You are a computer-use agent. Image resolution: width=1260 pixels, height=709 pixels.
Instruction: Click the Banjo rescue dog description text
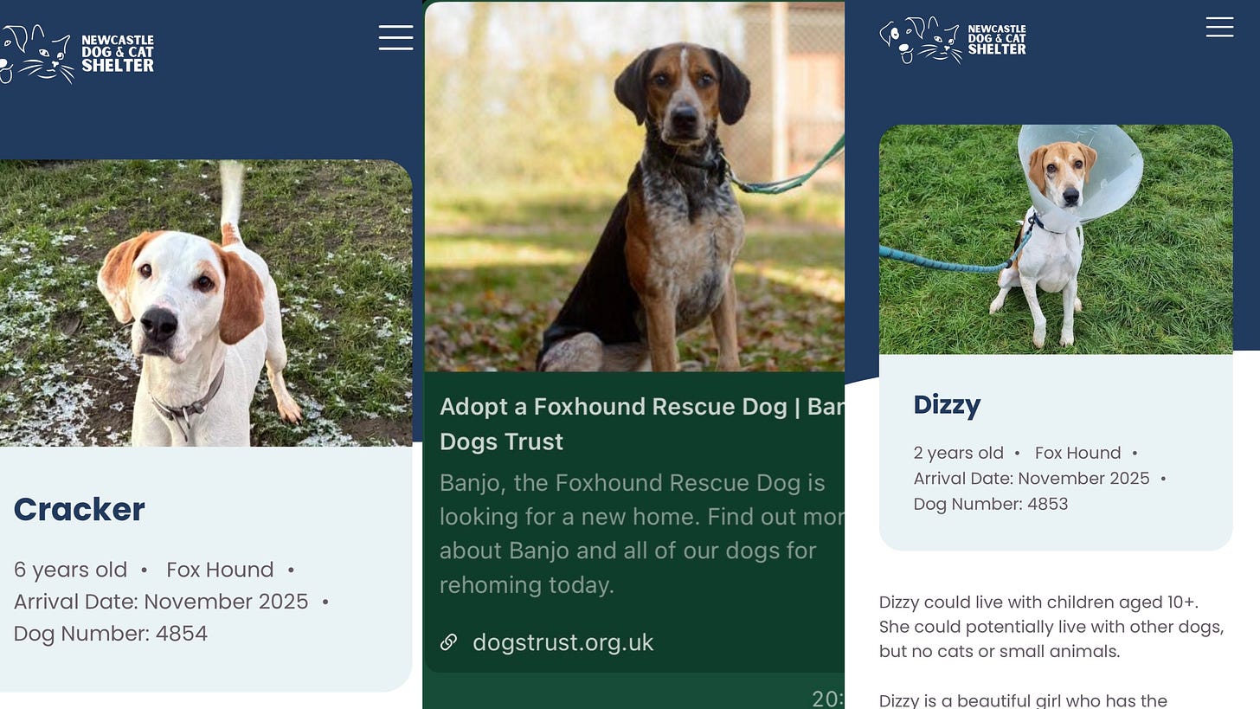[641, 533]
